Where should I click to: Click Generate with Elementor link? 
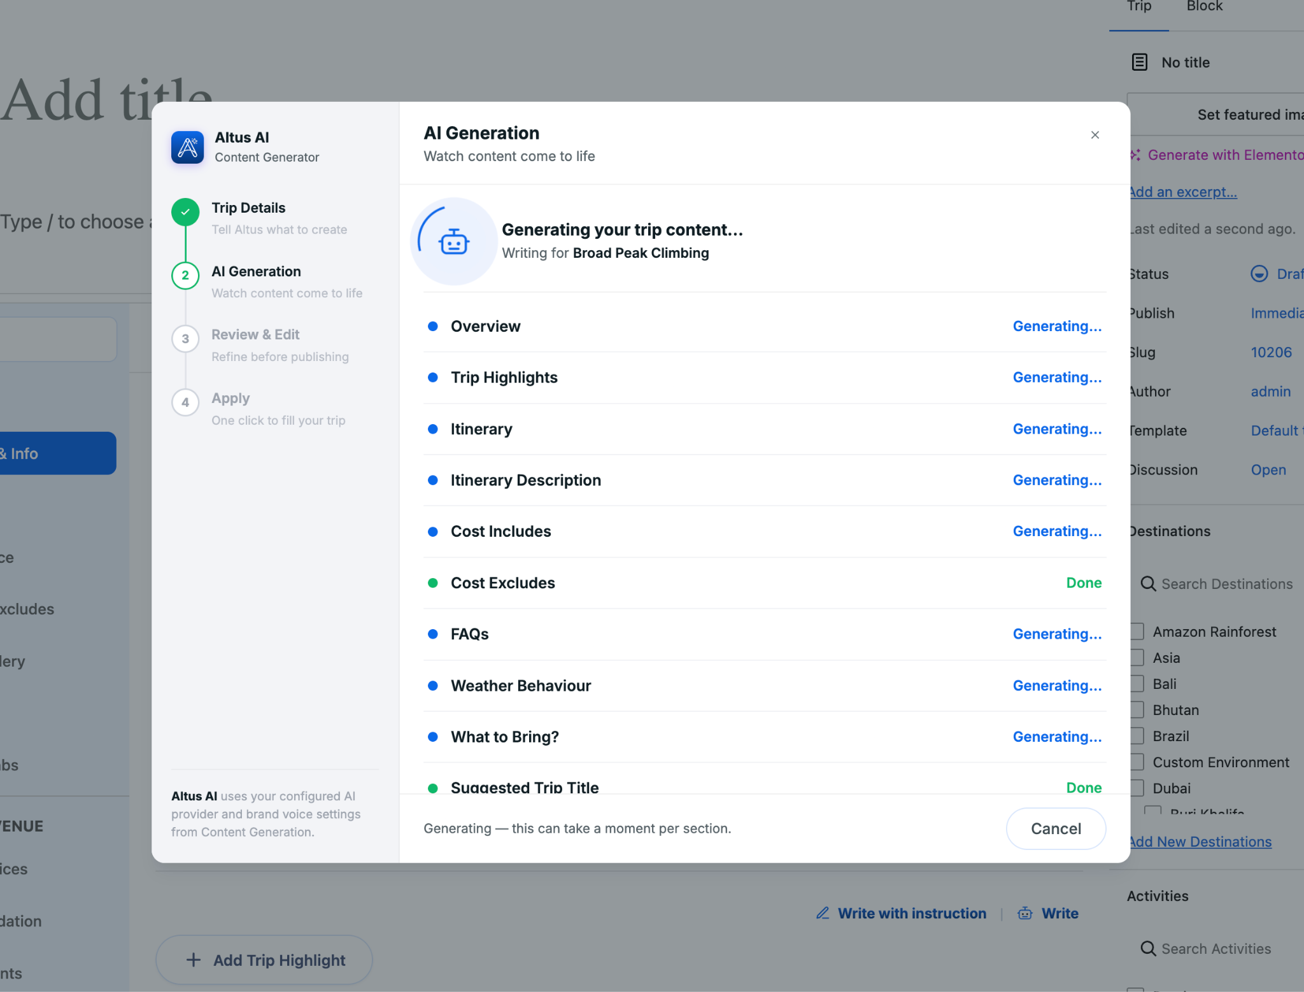(x=1226, y=155)
